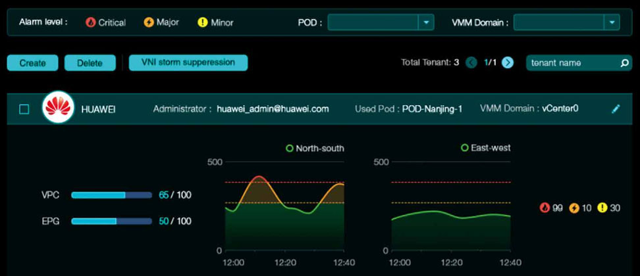The width and height of the screenshot is (640, 276).
Task: Click the VNI storm suppression button
Action: click(188, 62)
